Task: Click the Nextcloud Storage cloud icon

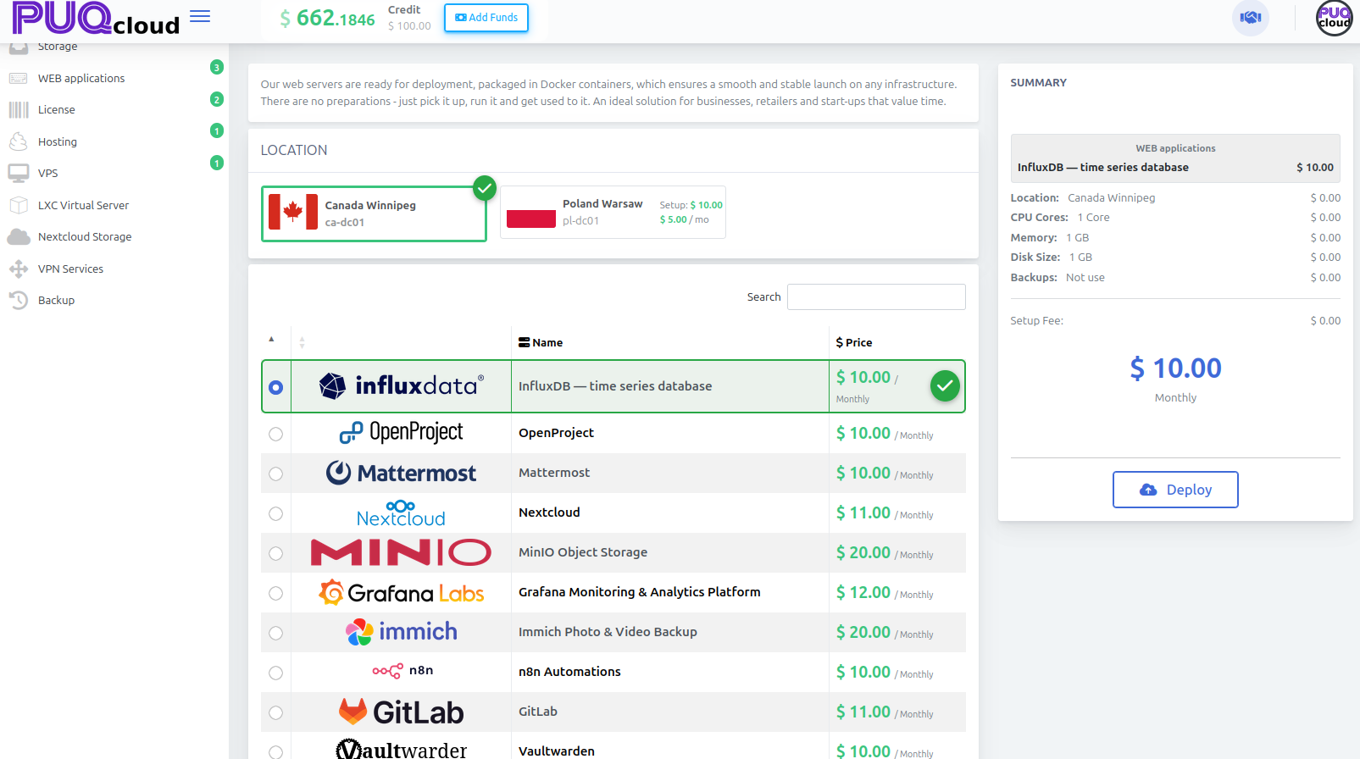Action: [19, 237]
